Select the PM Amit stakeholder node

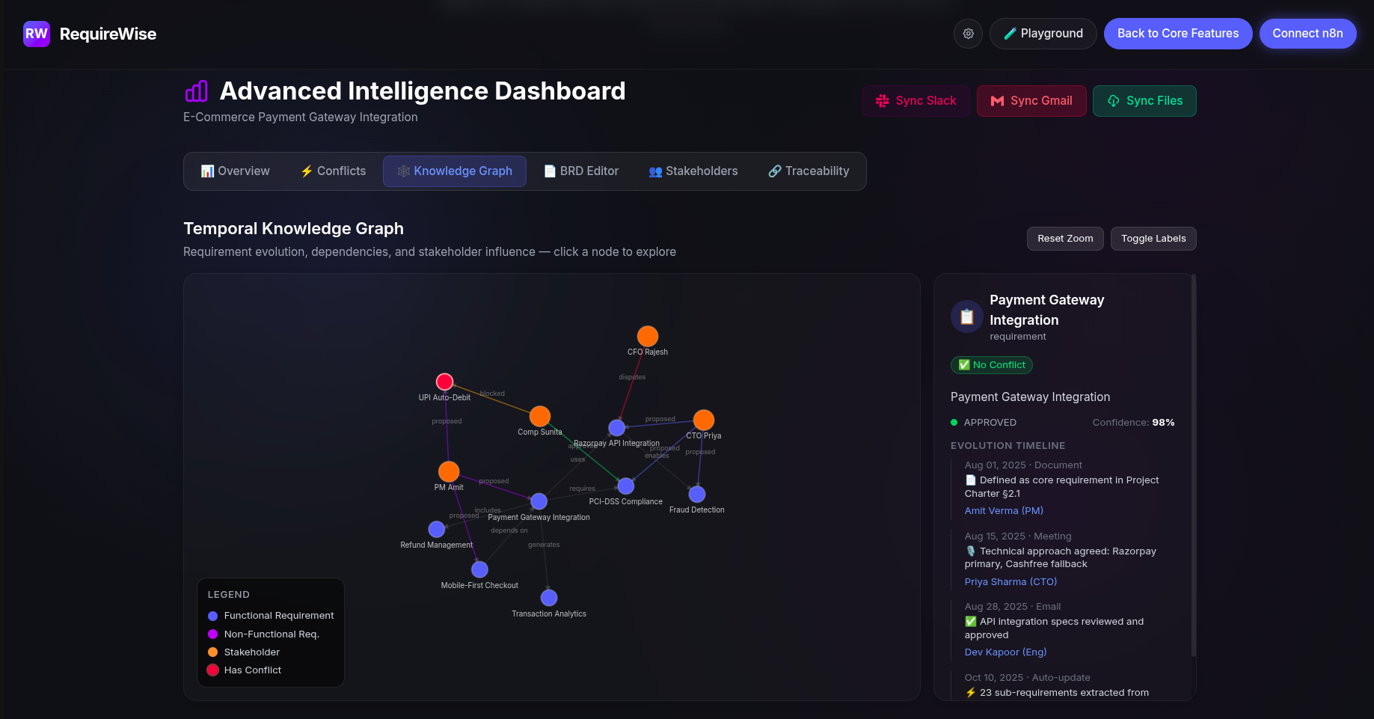(x=449, y=471)
